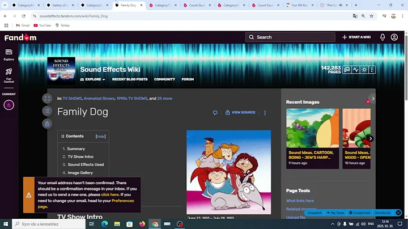Click Unwatch in bottom toolbar
Image resolution: width=408 pixels, height=229 pixels.
click(314, 213)
